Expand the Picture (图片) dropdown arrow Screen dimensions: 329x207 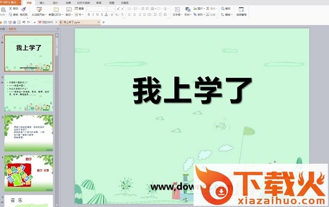coord(204,9)
